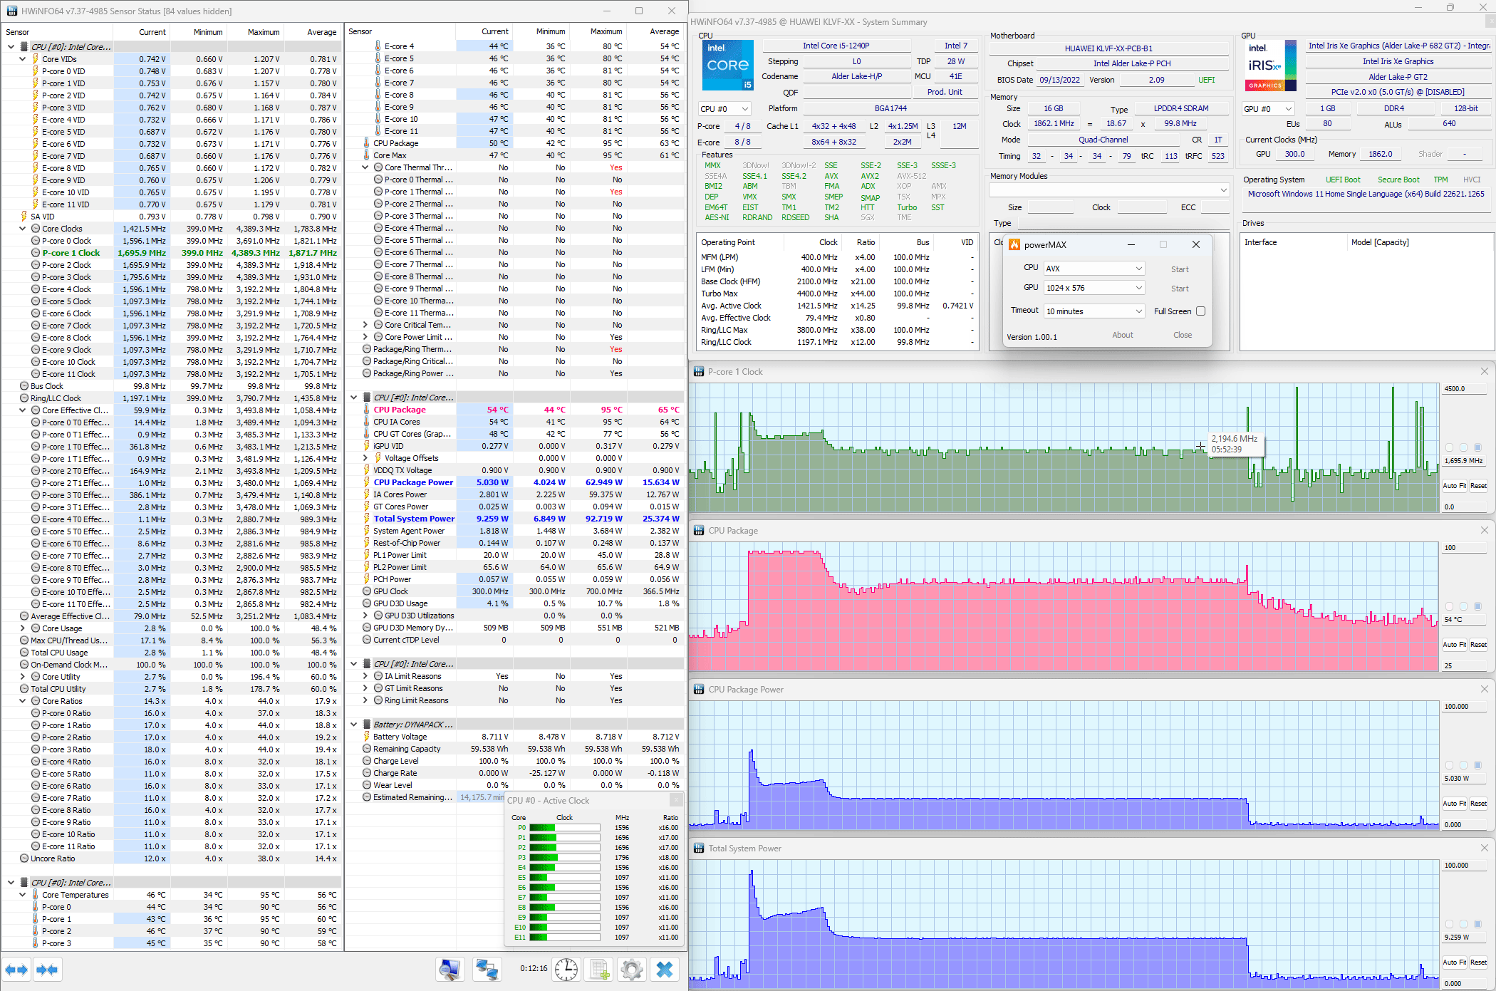The width and height of the screenshot is (1496, 991).
Task: Click the HWiNFO64 Sensor Status title icon
Action: pos(11,11)
